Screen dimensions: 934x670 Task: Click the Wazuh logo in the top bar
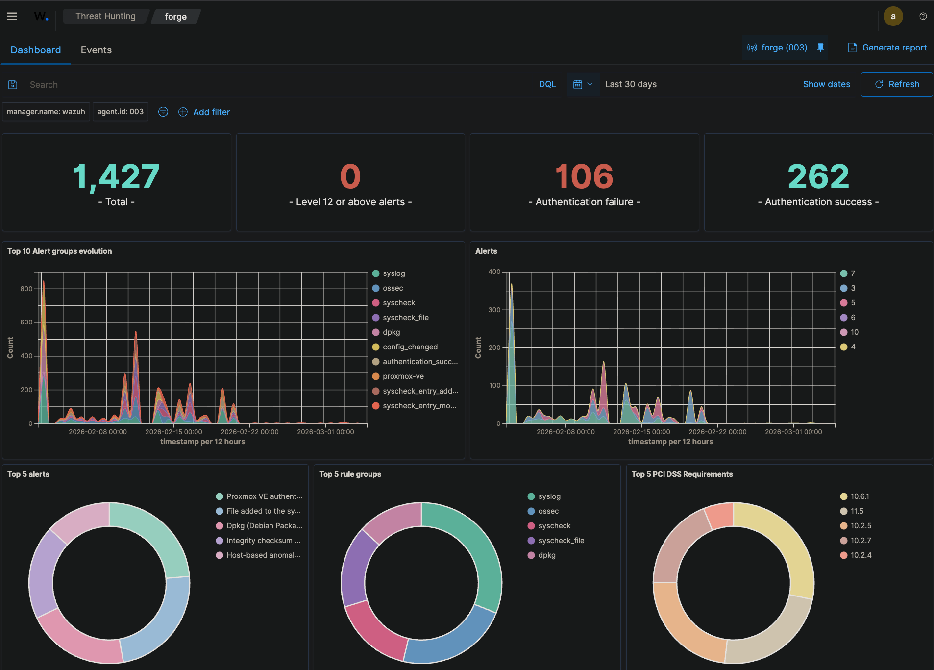coord(41,16)
